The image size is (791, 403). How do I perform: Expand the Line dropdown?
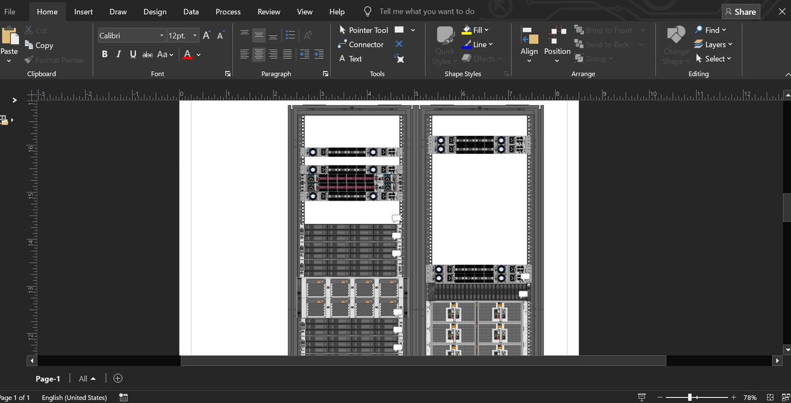pyautogui.click(x=491, y=44)
